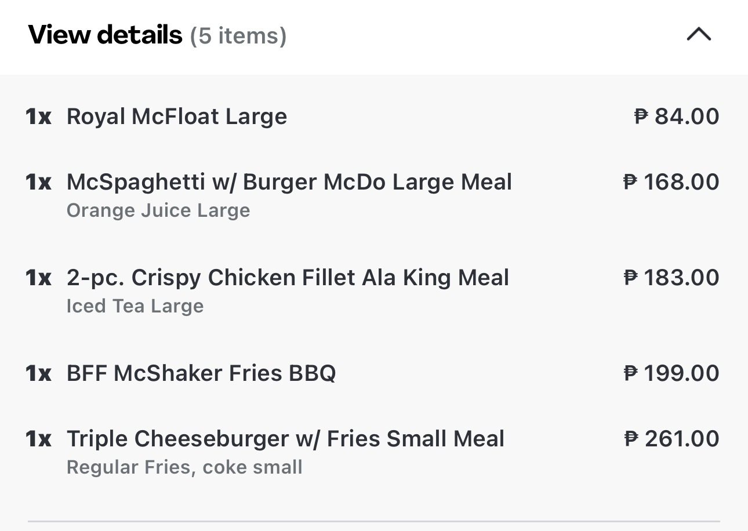The width and height of the screenshot is (748, 531).
Task: Click the ₱ 261.00 price
Action: [671, 439]
